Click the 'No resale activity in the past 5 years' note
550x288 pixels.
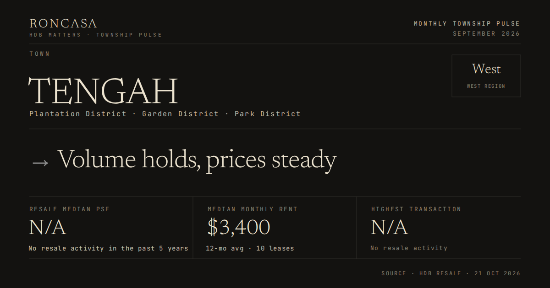pyautogui.click(x=108, y=248)
